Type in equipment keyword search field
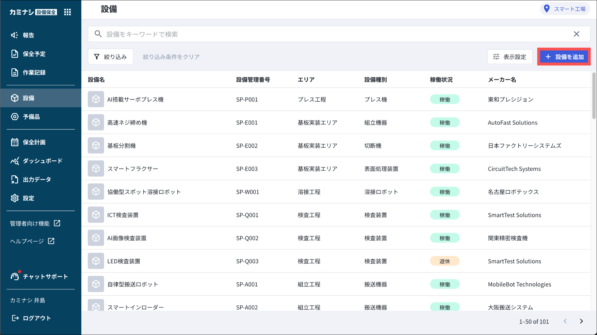This screenshot has width=597, height=335. click(321, 34)
